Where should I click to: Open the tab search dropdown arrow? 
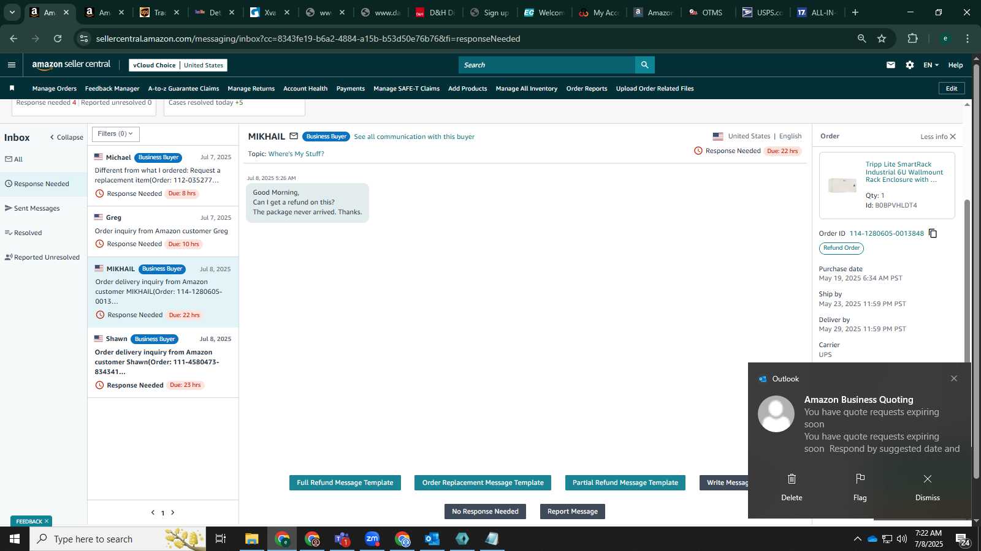[x=12, y=12]
